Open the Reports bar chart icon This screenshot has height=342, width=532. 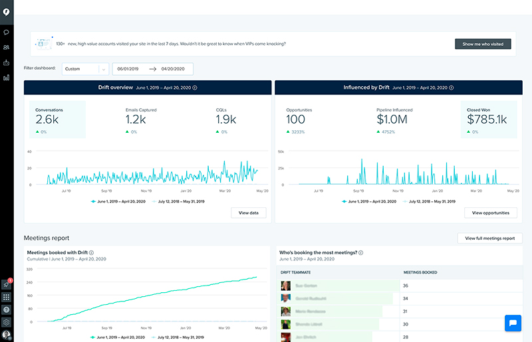(x=6, y=78)
